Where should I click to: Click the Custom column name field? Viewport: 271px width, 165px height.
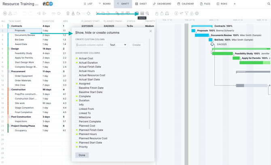91,45
